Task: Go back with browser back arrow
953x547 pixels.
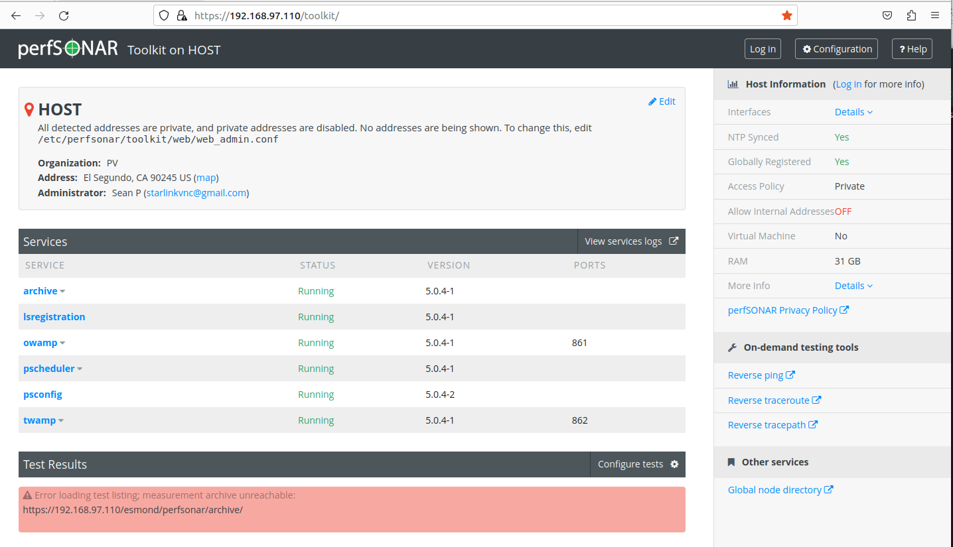Action: tap(16, 15)
